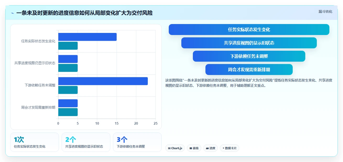Select the 数据卡片 tag chip

[230, 148]
